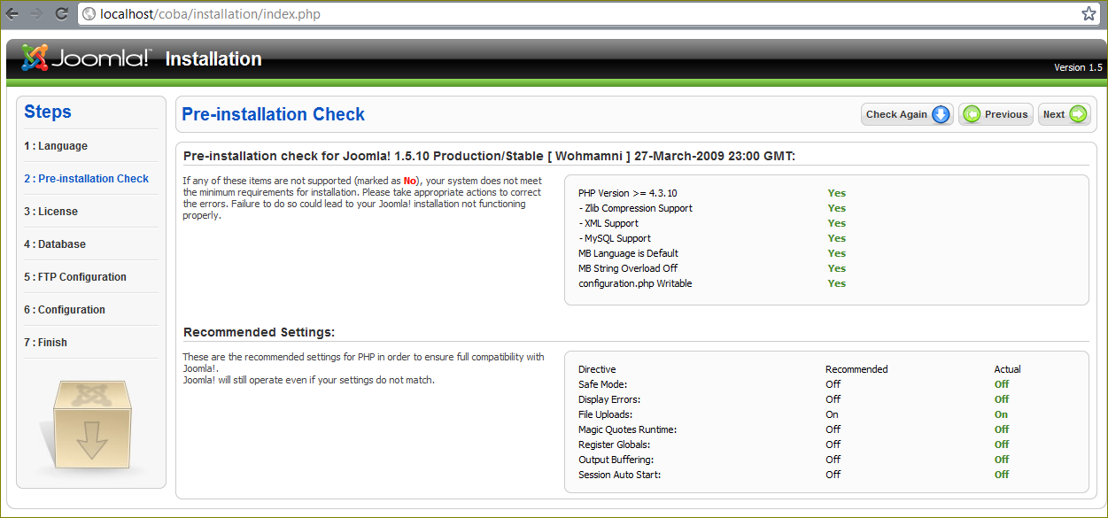Click the Display Errors directive label
Screen dimensions: 1108x518
pyautogui.click(x=609, y=399)
